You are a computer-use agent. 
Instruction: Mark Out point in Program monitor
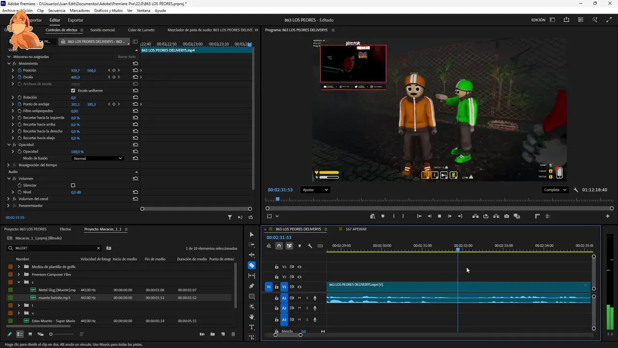pos(403,216)
